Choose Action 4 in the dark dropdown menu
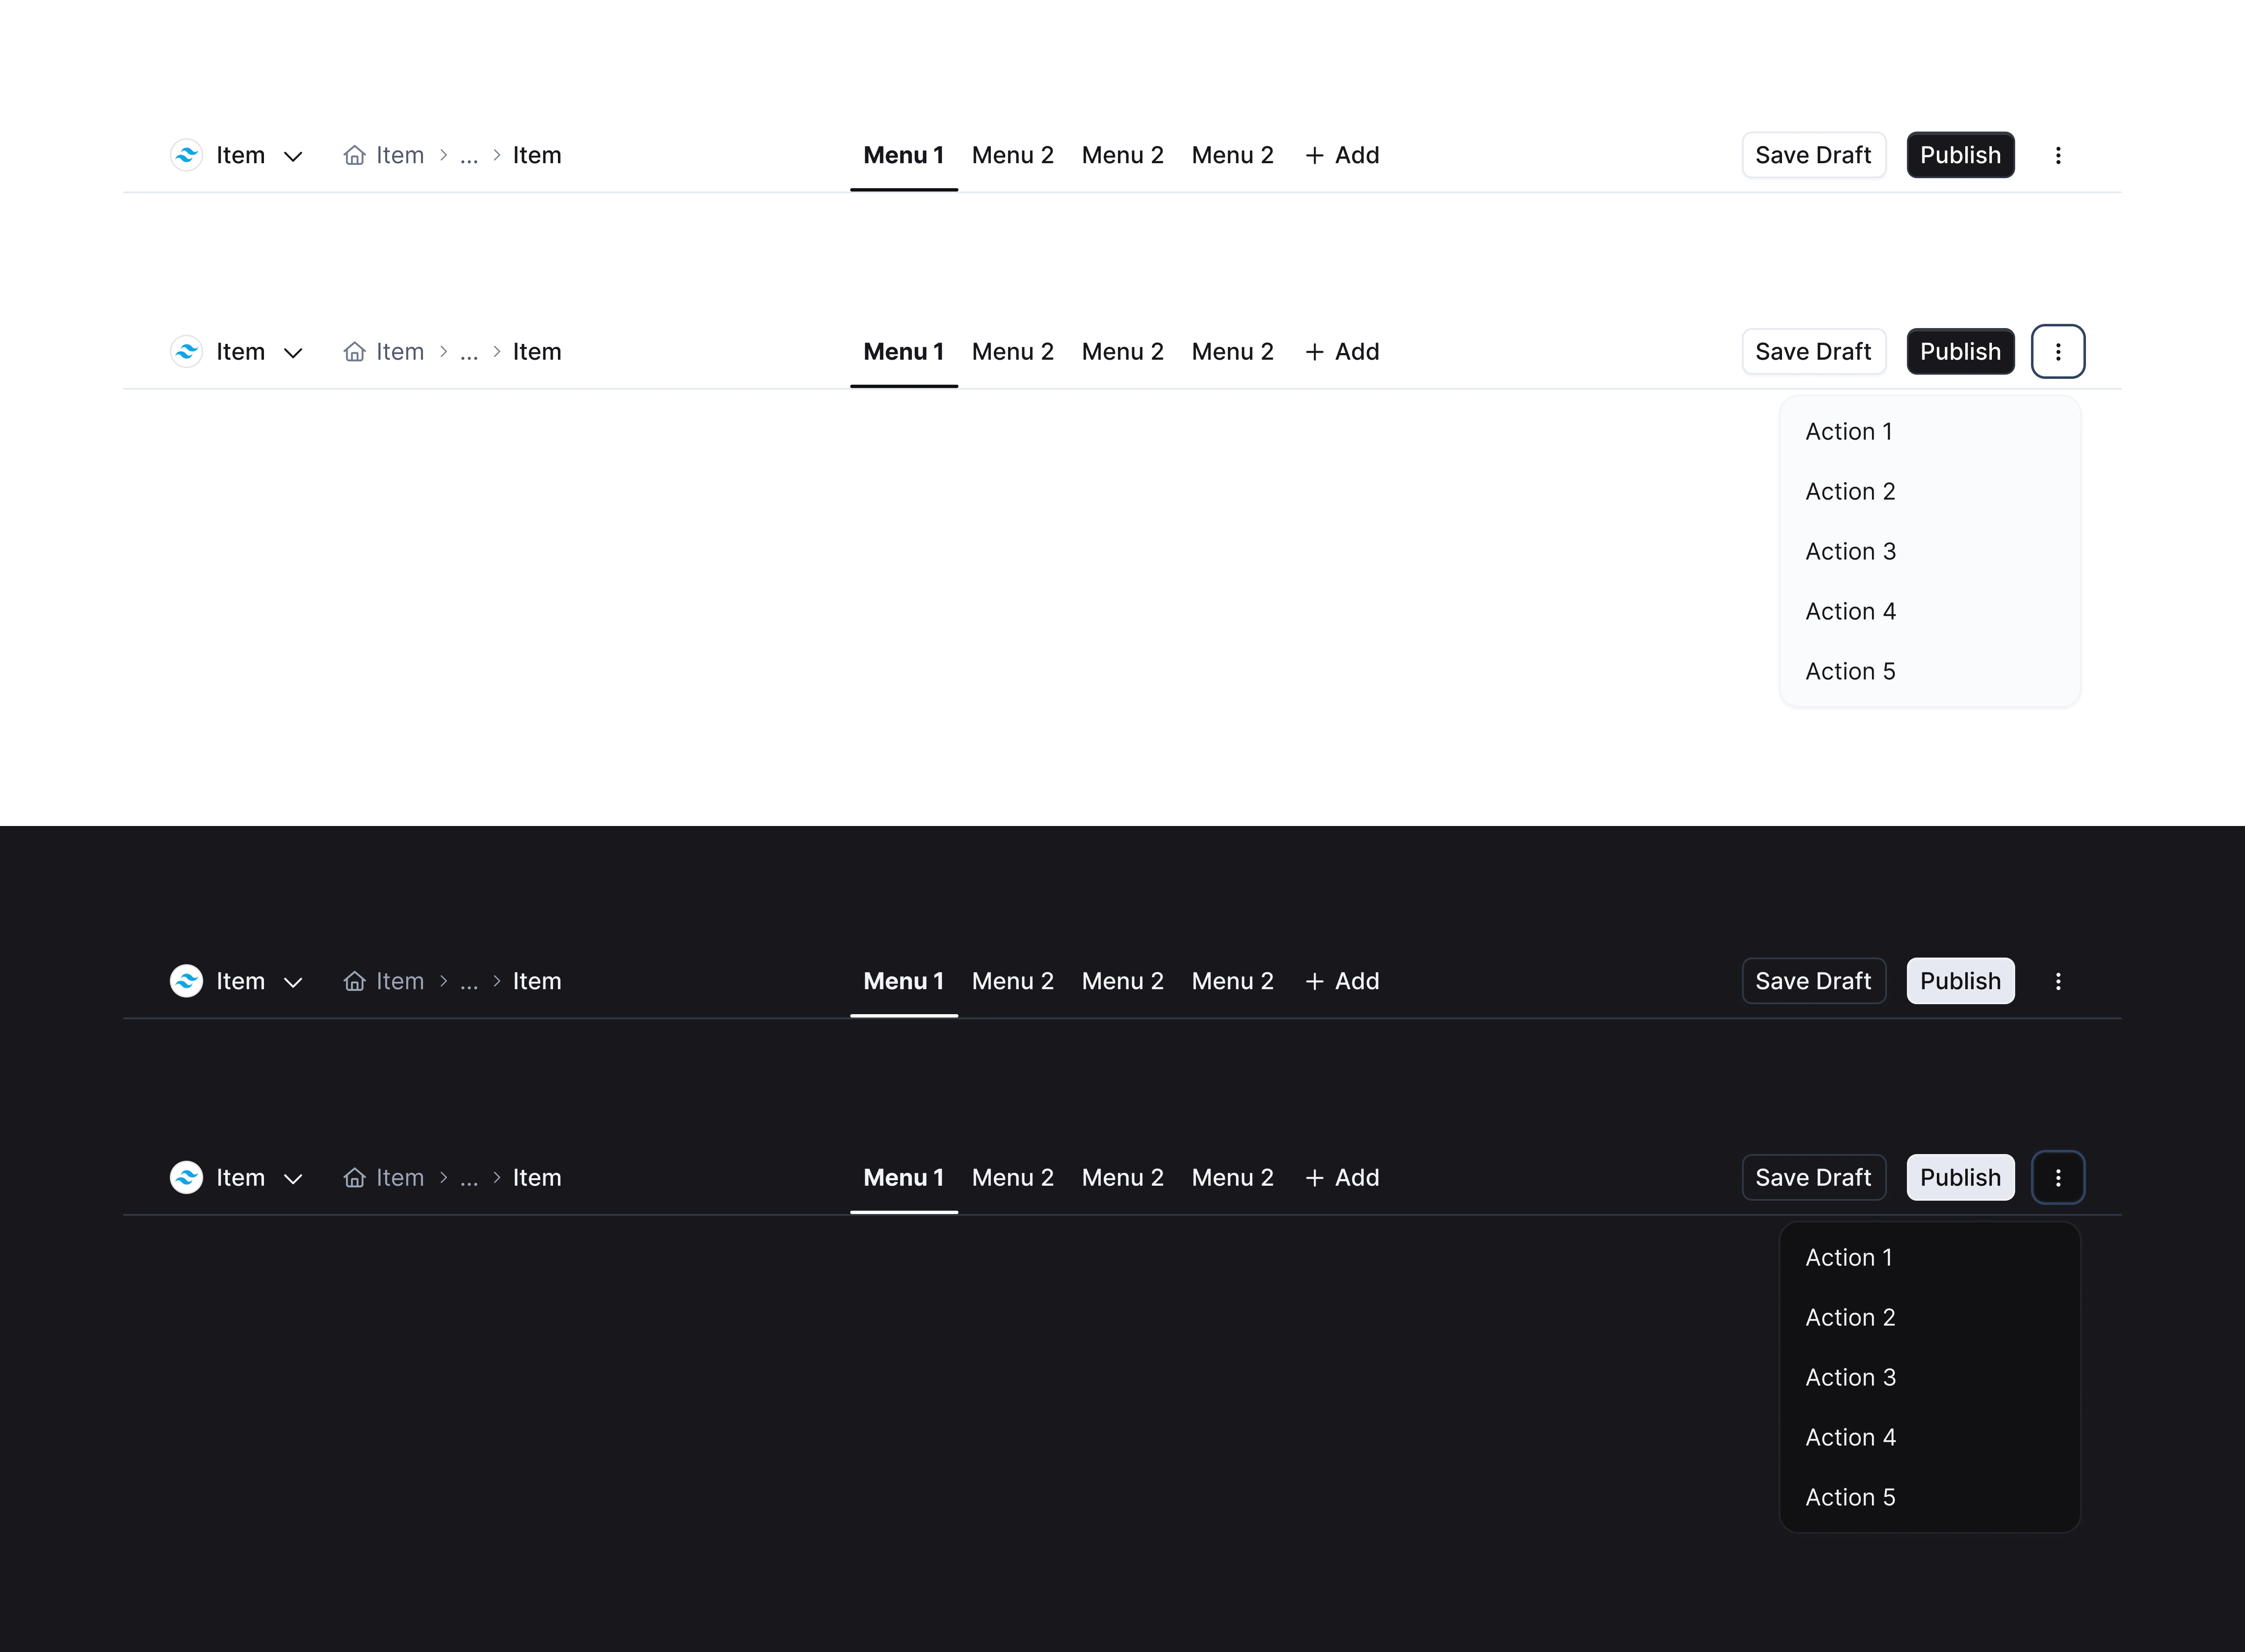The image size is (2245, 1652). 1930,1437
